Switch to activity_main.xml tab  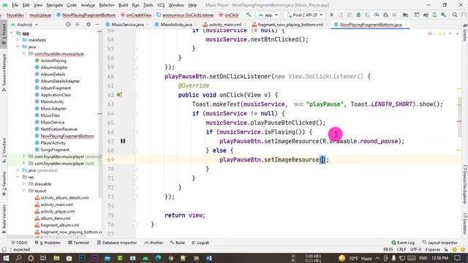pyautogui.click(x=225, y=24)
